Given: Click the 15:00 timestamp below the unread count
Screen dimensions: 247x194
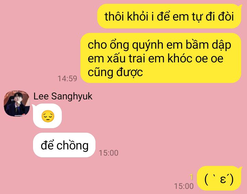Looking at the screenshot, I should point(184,186).
